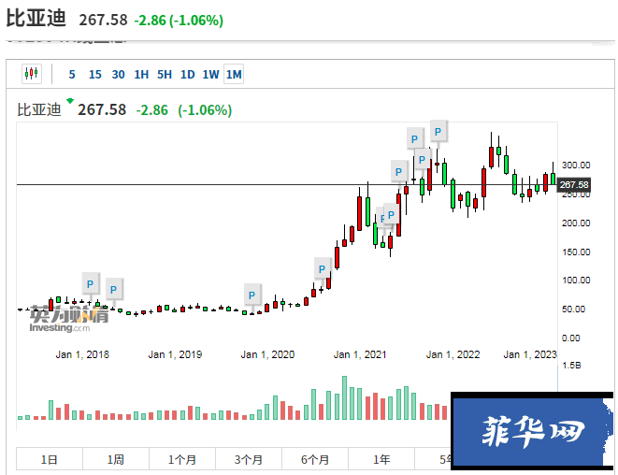
Task: Open the P marker on the mid-2020 rally
Action: (322, 269)
